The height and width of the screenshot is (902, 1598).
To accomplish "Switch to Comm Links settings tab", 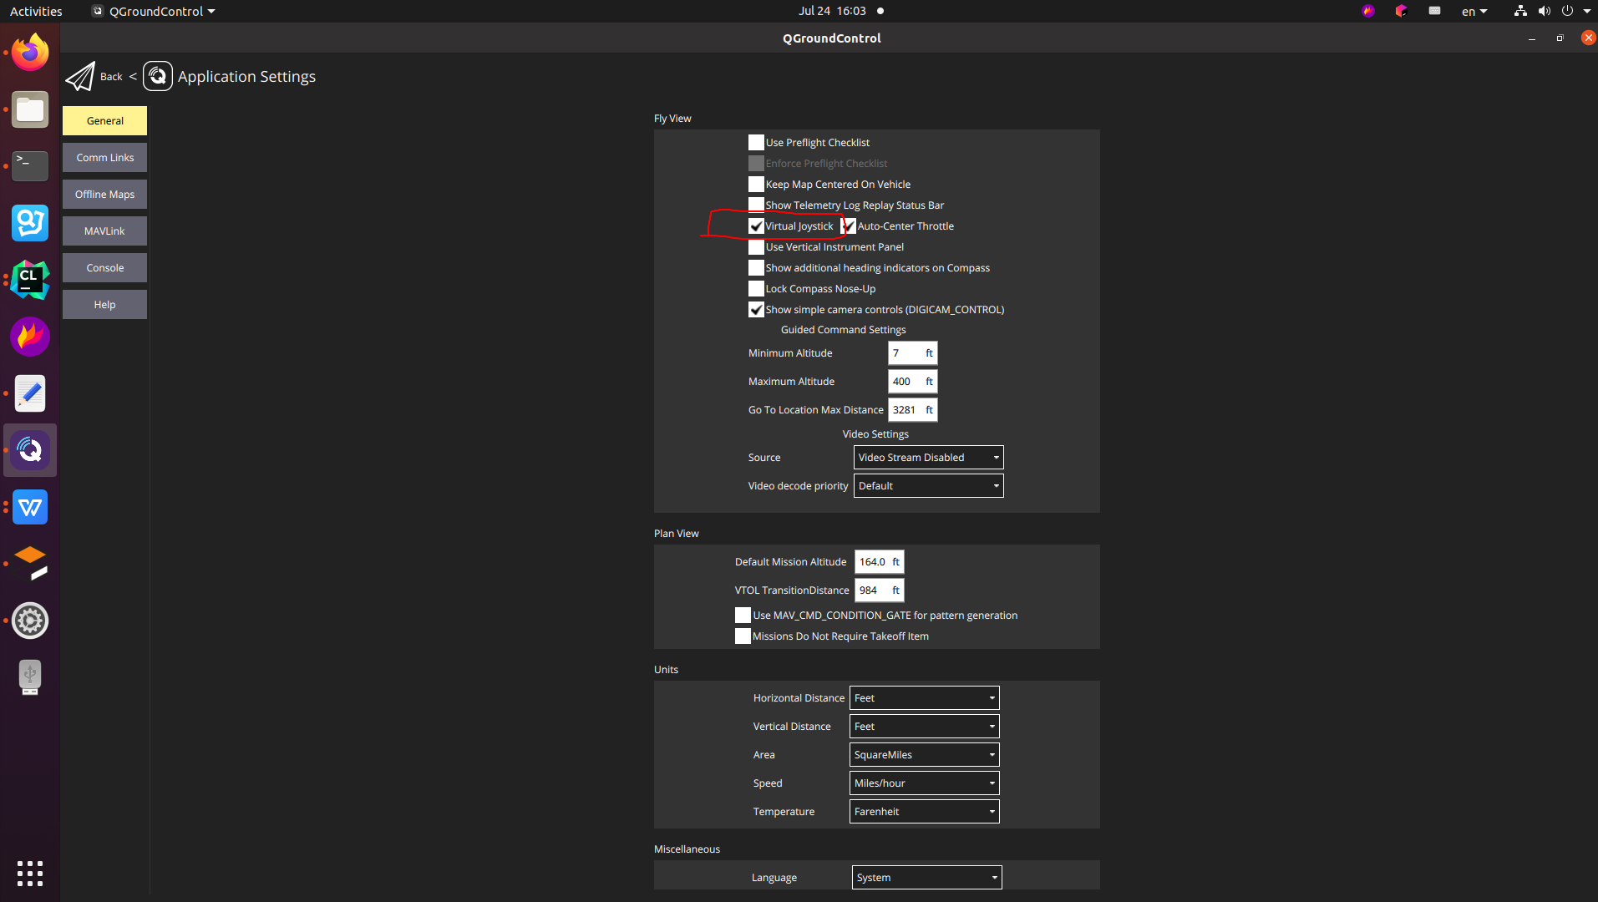I will (104, 158).
